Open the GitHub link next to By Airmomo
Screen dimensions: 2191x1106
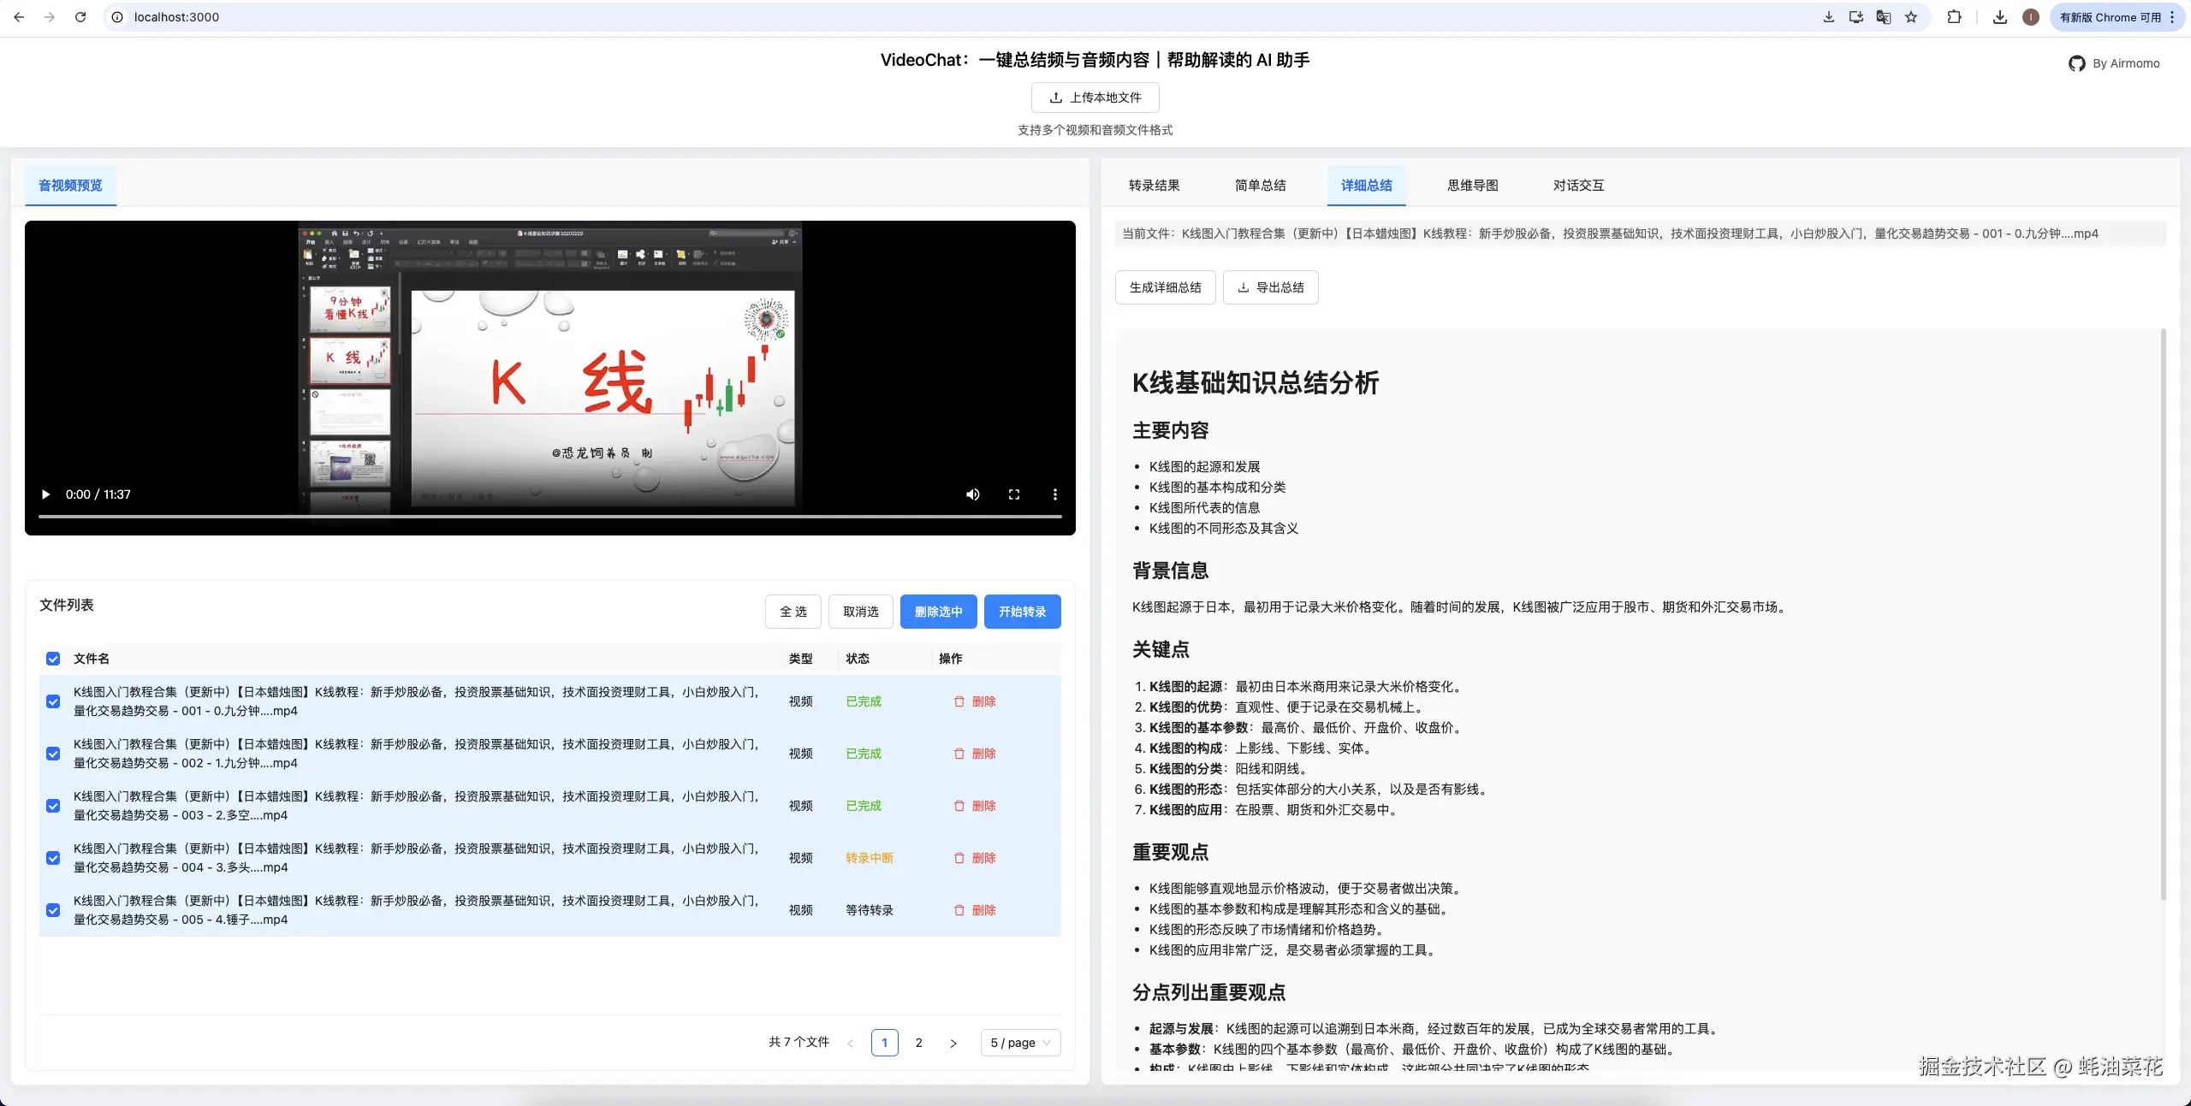[2077, 62]
